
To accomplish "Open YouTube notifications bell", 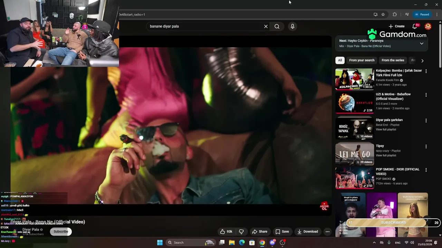I will 415,26.
